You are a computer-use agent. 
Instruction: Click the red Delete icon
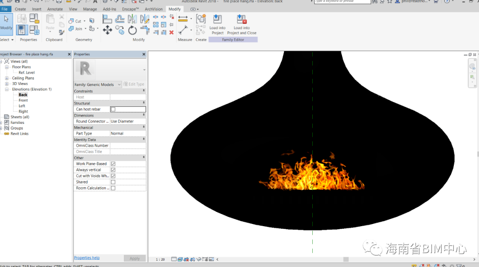coord(171,32)
